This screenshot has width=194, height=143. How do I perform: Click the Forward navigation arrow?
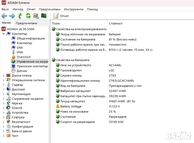click(12, 16)
